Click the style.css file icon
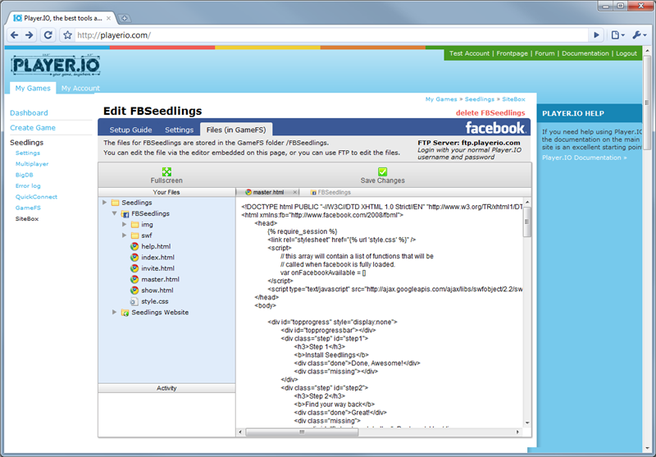 [x=134, y=301]
